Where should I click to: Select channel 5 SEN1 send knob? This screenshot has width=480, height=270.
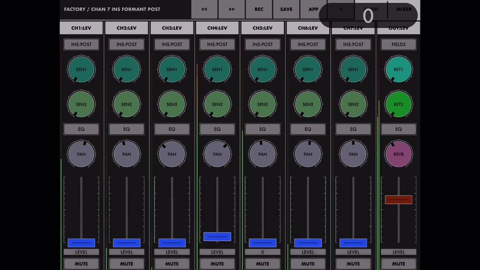pos(262,69)
